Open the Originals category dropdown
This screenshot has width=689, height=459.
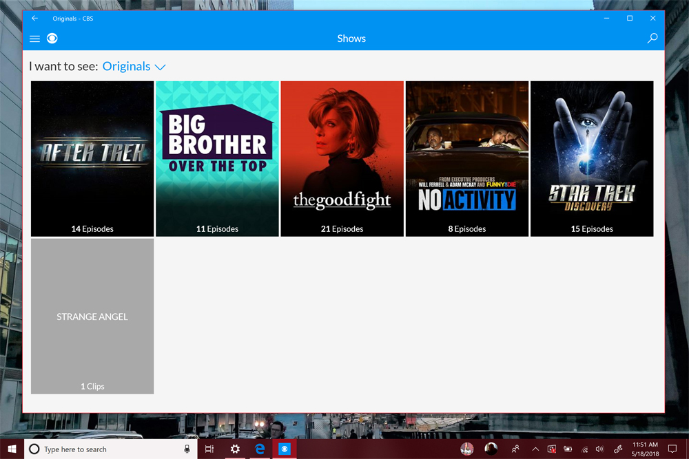click(134, 66)
